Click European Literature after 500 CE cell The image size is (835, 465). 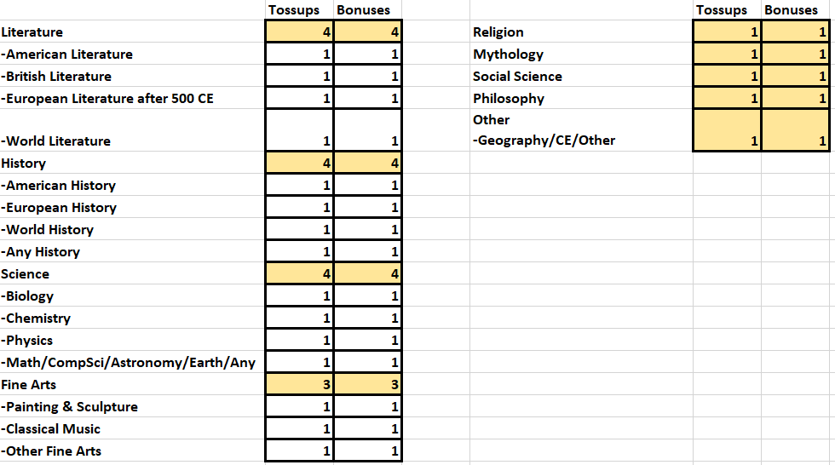click(x=132, y=99)
